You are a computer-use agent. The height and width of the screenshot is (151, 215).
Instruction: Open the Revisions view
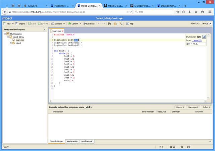tap(89, 24)
